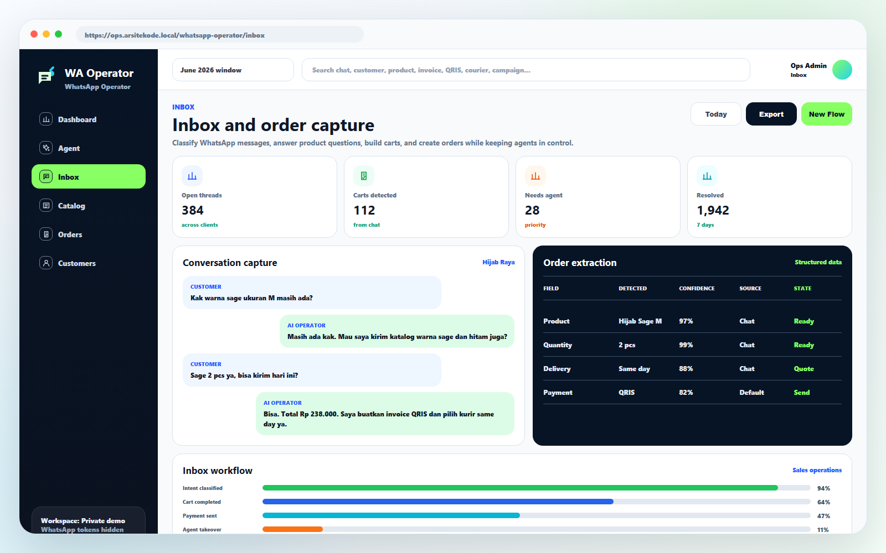Viewport: 886px width, 553px height.
Task: Open the Agent sidebar icon
Action: click(x=46, y=148)
